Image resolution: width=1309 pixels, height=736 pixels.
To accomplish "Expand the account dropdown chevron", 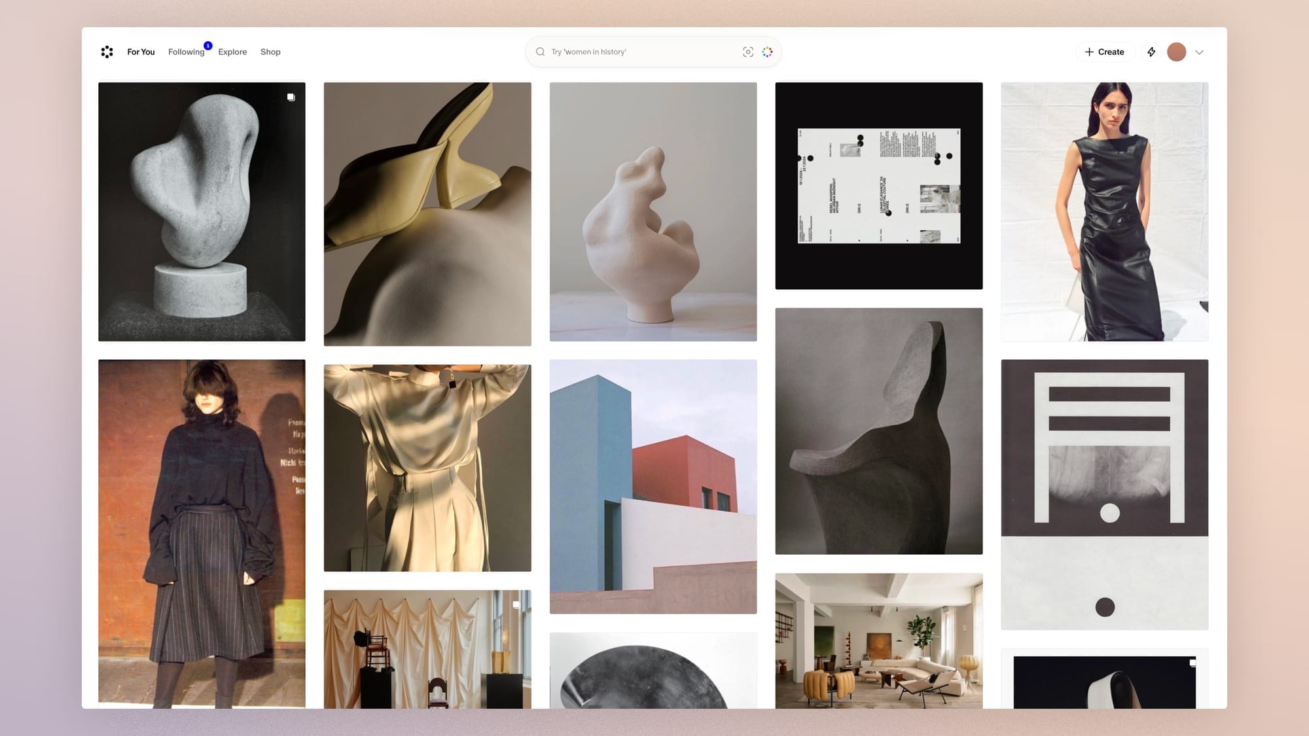I will pyautogui.click(x=1199, y=52).
